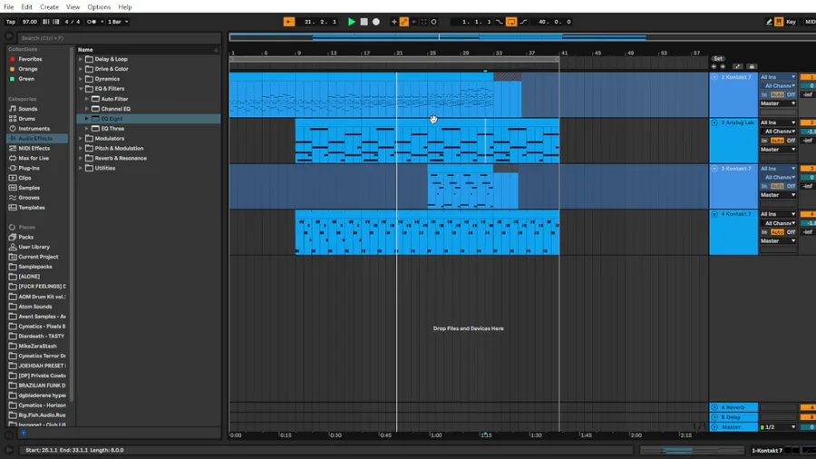Select Clips category icon
This screenshot has height=459, width=816.
(x=13, y=178)
